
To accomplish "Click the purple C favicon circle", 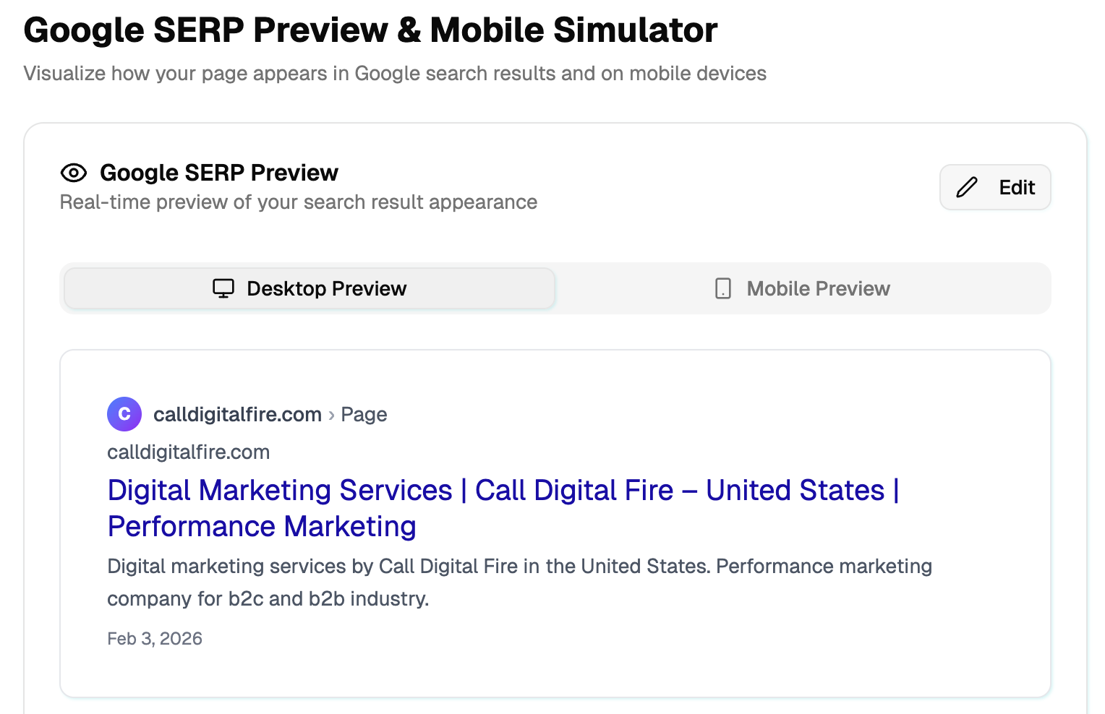I will pos(124,414).
